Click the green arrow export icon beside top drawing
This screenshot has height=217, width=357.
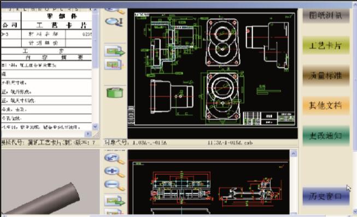coord(115,51)
